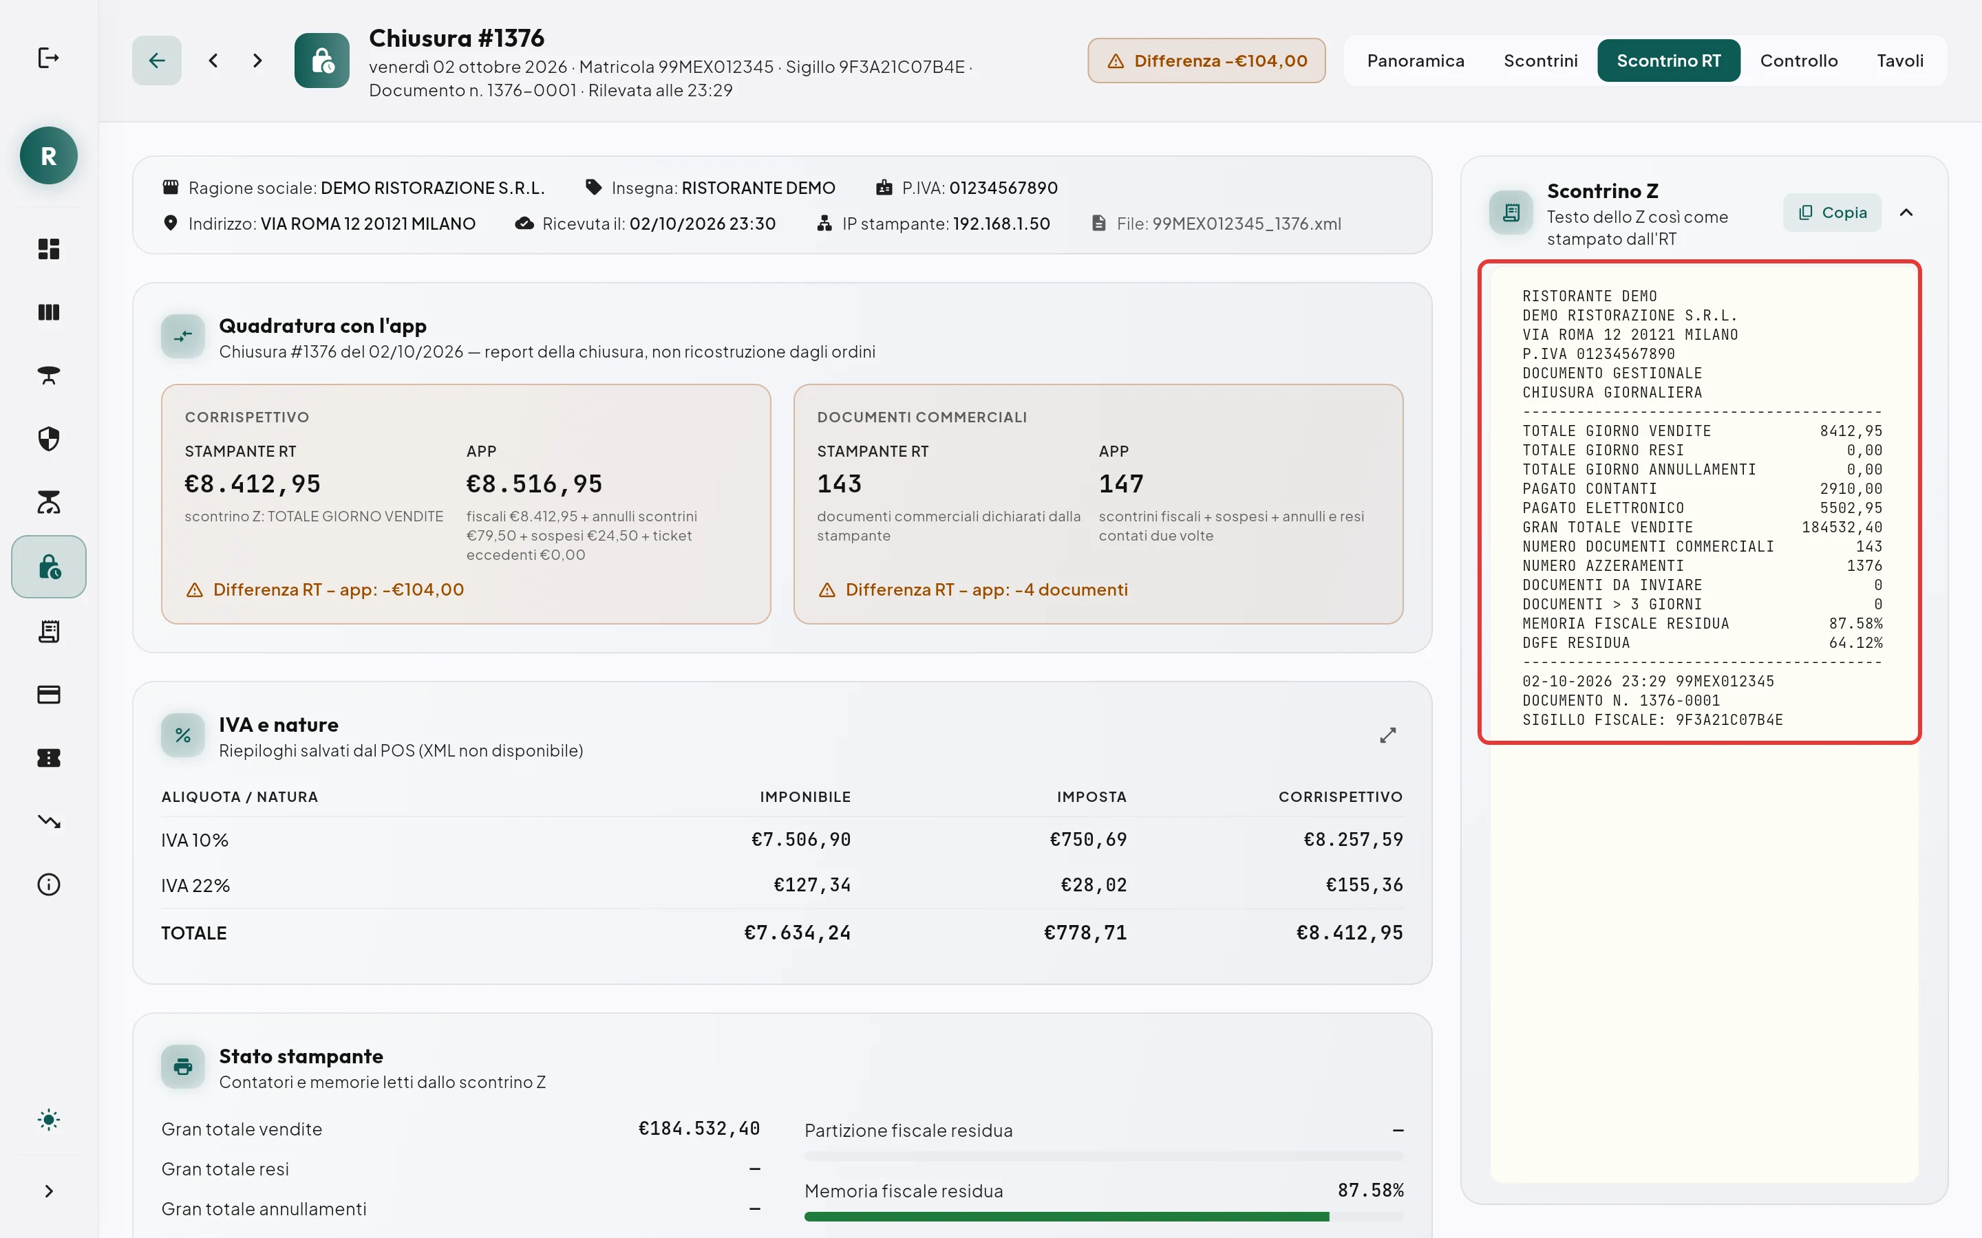
Task: Open the round table icon in the sidebar
Action: coord(48,376)
